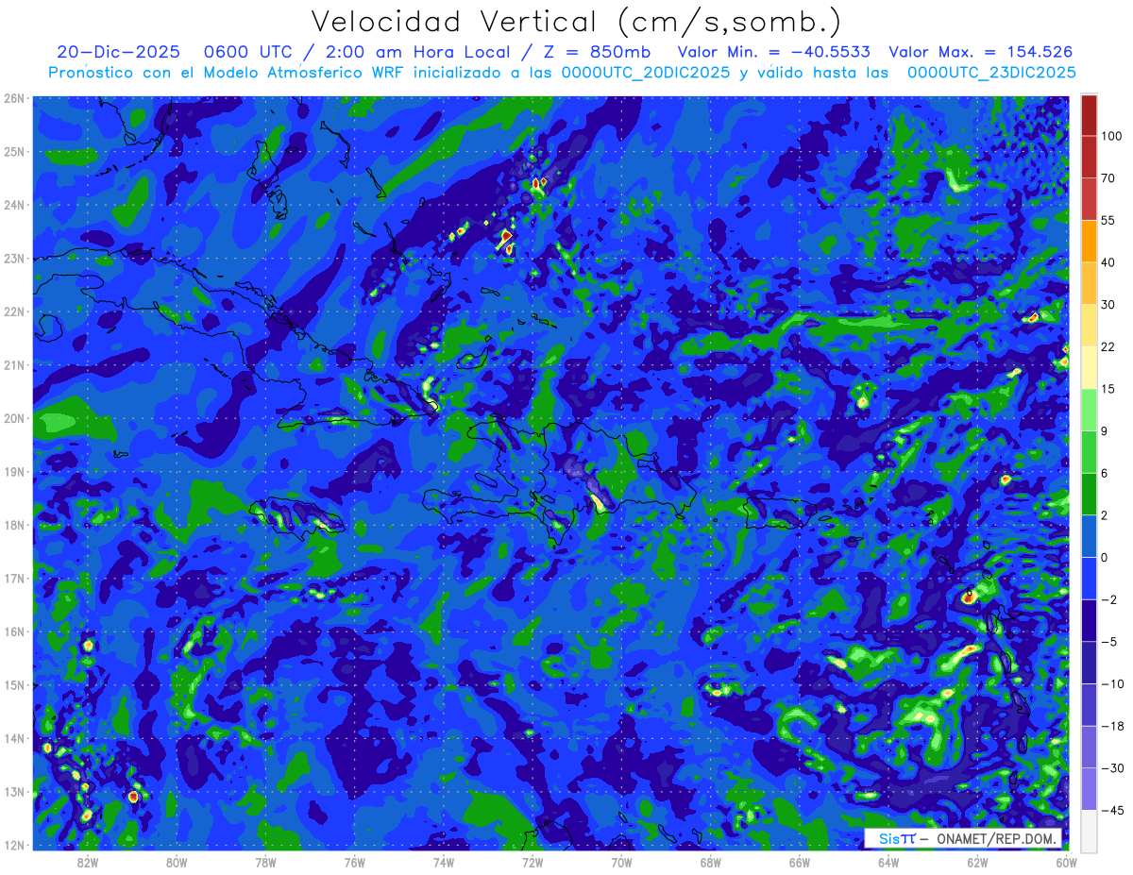Click the colorbar label "30"
This screenshot has height=875, width=1133.
[1108, 305]
